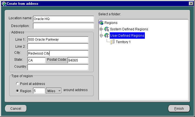Close the Create from address dialog

point(191,4)
